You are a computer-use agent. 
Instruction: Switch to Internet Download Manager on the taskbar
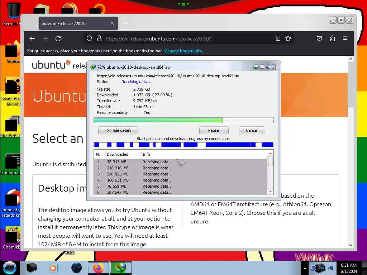120,268
